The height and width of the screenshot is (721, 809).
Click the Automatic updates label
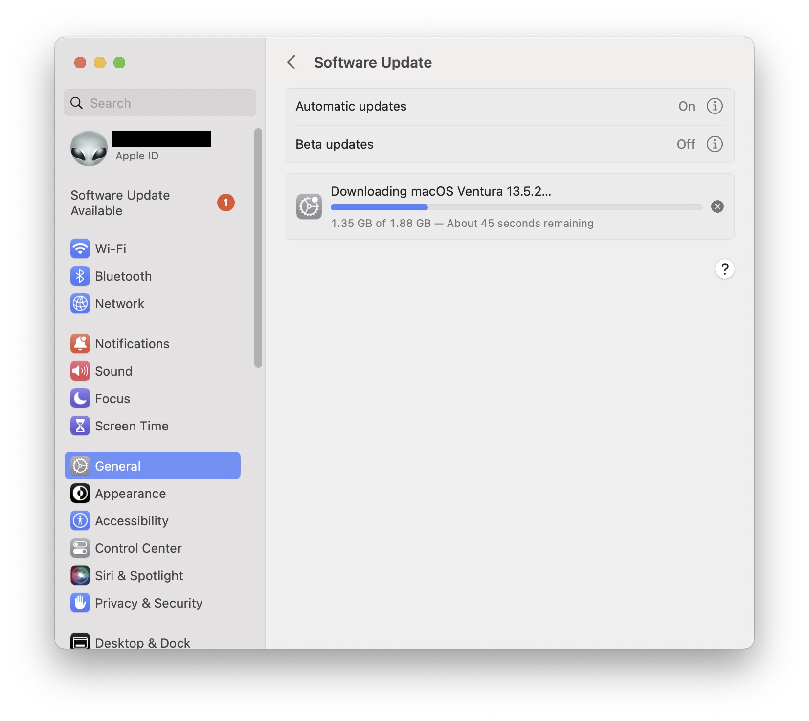pyautogui.click(x=351, y=106)
